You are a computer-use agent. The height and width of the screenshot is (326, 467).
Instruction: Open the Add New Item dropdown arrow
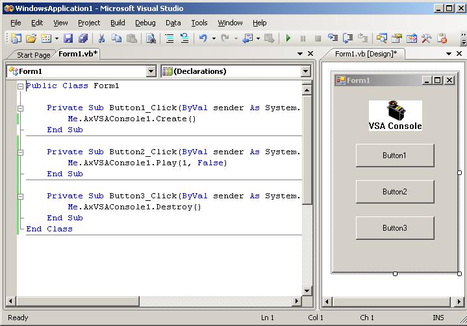tap(57, 38)
